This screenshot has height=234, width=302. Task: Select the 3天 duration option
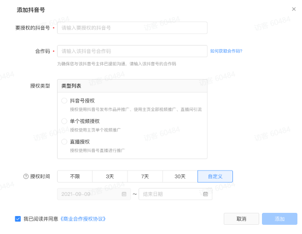click(110, 177)
